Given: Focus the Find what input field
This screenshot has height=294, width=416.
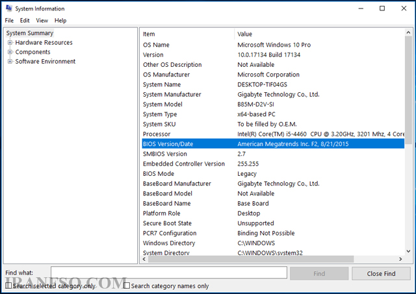Looking at the screenshot, I should [x=169, y=273].
